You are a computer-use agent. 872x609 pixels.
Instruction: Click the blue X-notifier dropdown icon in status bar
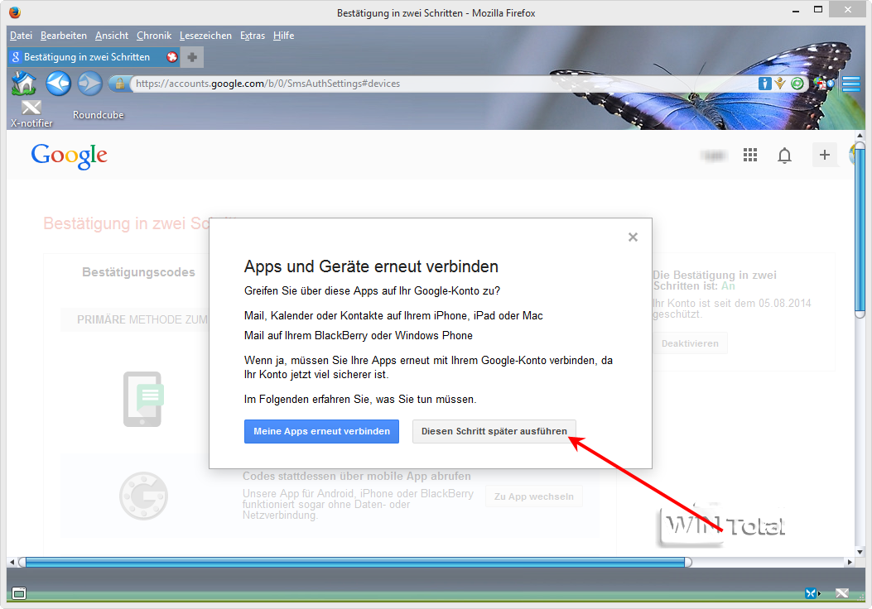pyautogui.click(x=812, y=593)
